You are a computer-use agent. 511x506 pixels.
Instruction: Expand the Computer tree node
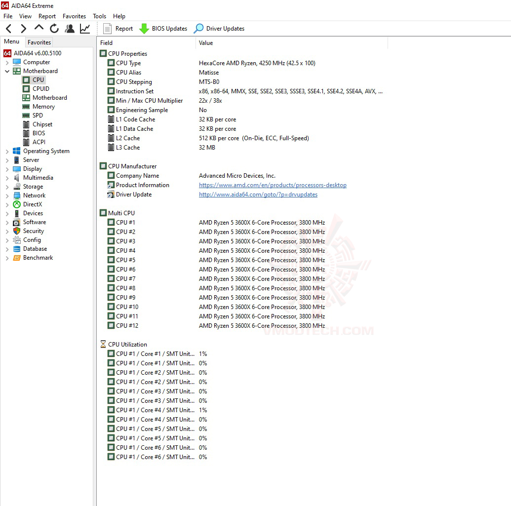[x=7, y=62]
